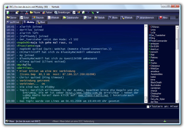Switch to the #test channel tab
The height and width of the screenshot is (129, 185).
(41, 22)
